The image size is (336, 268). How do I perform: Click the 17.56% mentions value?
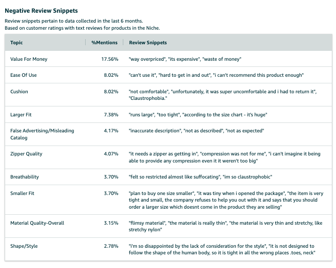pos(110,59)
